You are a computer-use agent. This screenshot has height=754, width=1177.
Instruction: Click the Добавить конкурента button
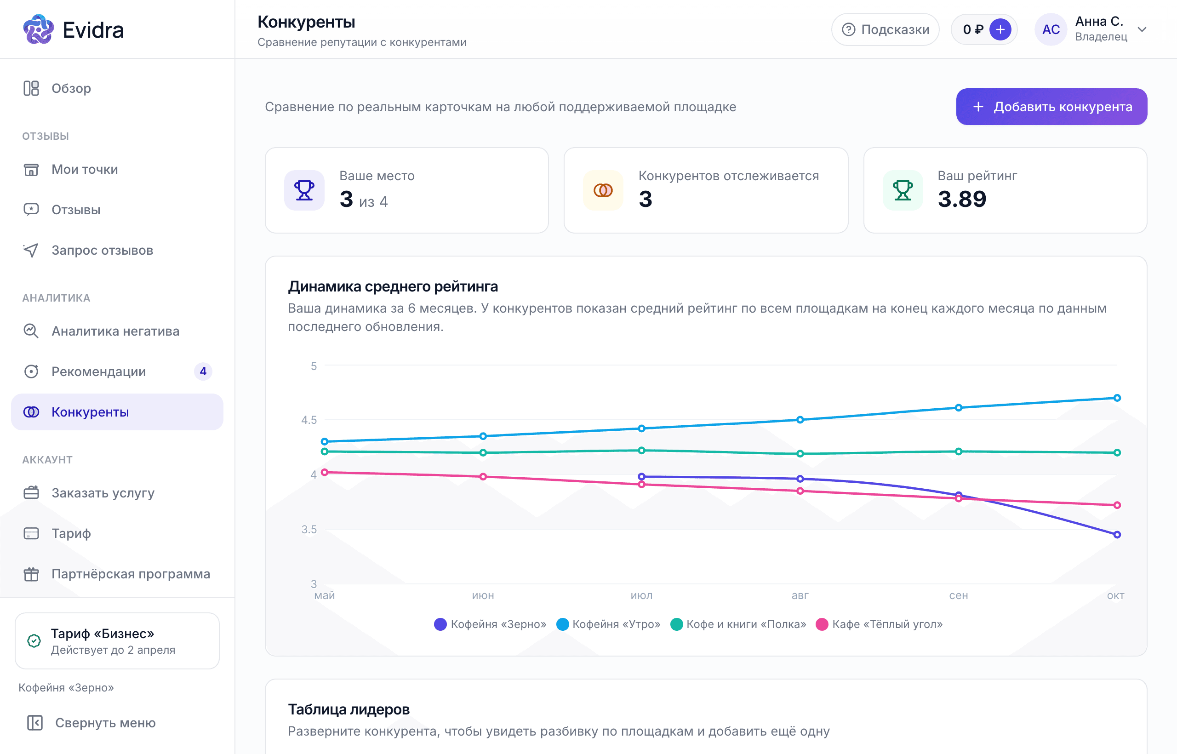click(1051, 107)
